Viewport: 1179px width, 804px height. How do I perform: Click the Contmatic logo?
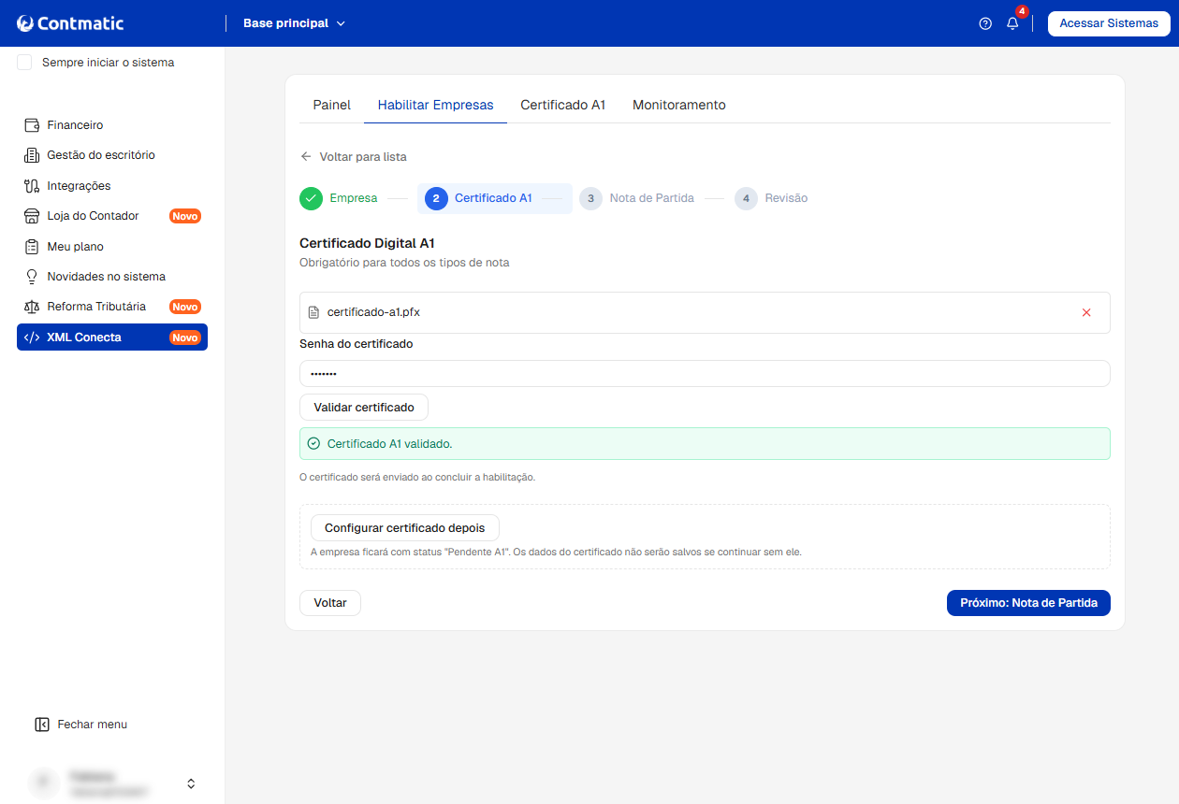pyautogui.click(x=70, y=23)
